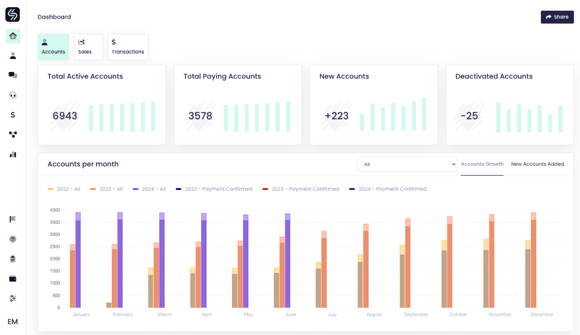Switch to the Sales tab
The height and width of the screenshot is (335, 580).
coord(88,47)
